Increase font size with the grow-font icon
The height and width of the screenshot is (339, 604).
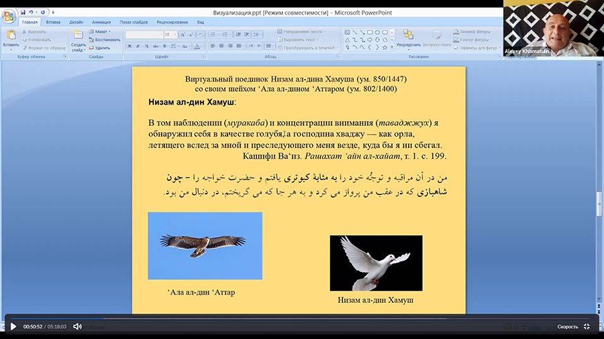pos(183,35)
